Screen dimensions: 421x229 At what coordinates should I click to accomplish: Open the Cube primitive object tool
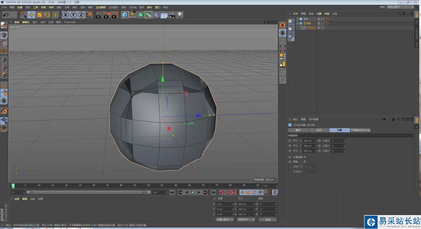(x=125, y=15)
